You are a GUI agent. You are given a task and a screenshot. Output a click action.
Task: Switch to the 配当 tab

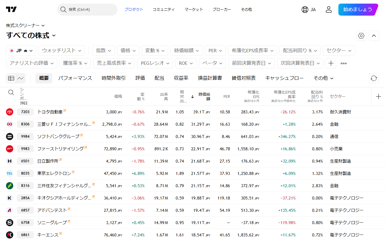159,78
